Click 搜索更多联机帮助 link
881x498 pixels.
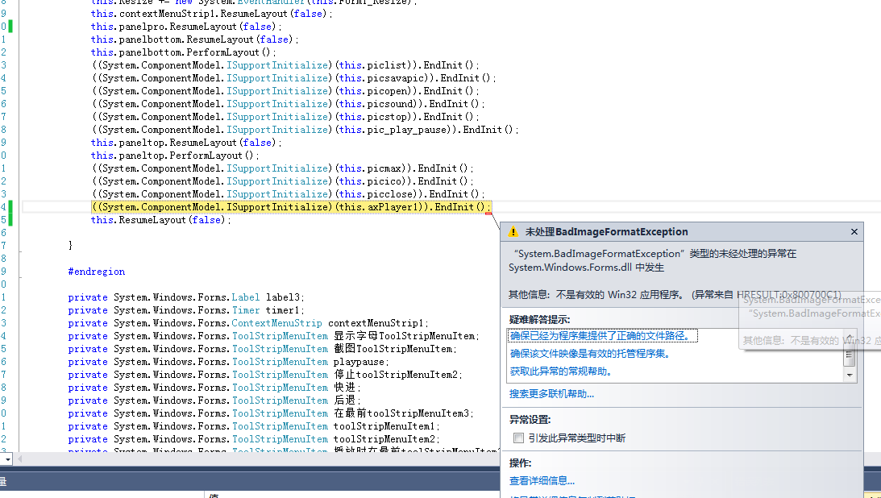coord(551,394)
